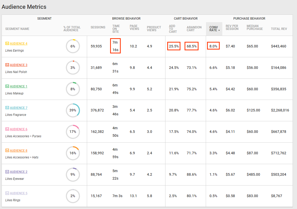This screenshot has height=209, width=297.
Task: Sort by Page Views column header
Action: (x=134, y=27)
